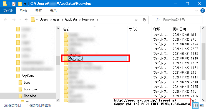Image resolution: width=206 pixels, height=109 pixels.
Task: Click the Explorer window icon in title bar
Action: coord(5,4)
